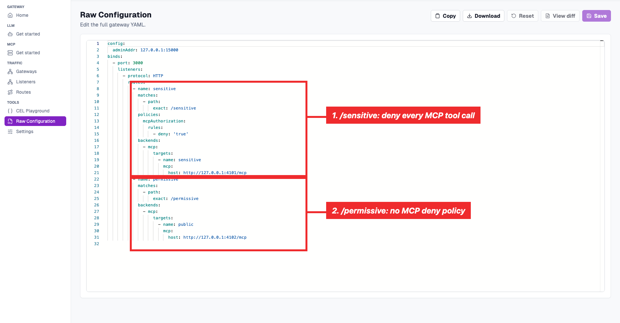Open Get started under LLM
Image resolution: width=620 pixels, height=323 pixels.
(x=35, y=34)
